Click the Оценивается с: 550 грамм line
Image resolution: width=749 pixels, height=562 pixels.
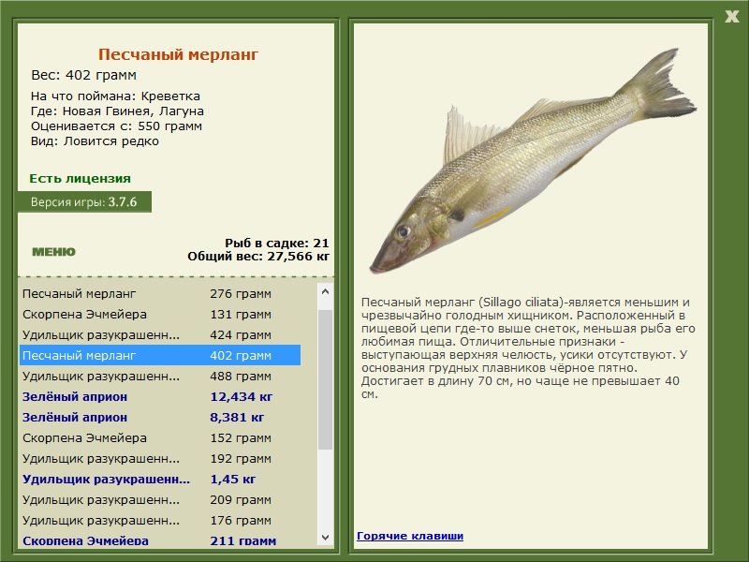116,126
